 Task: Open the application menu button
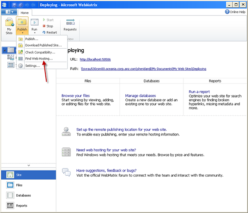pyautogui.click(x=9, y=12)
